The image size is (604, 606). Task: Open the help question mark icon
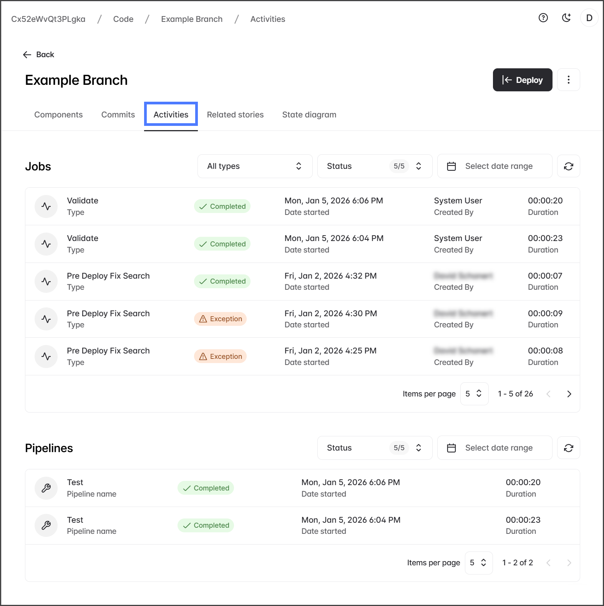click(543, 18)
